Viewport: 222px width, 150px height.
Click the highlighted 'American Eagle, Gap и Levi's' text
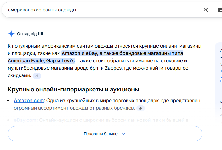click(x=41, y=60)
